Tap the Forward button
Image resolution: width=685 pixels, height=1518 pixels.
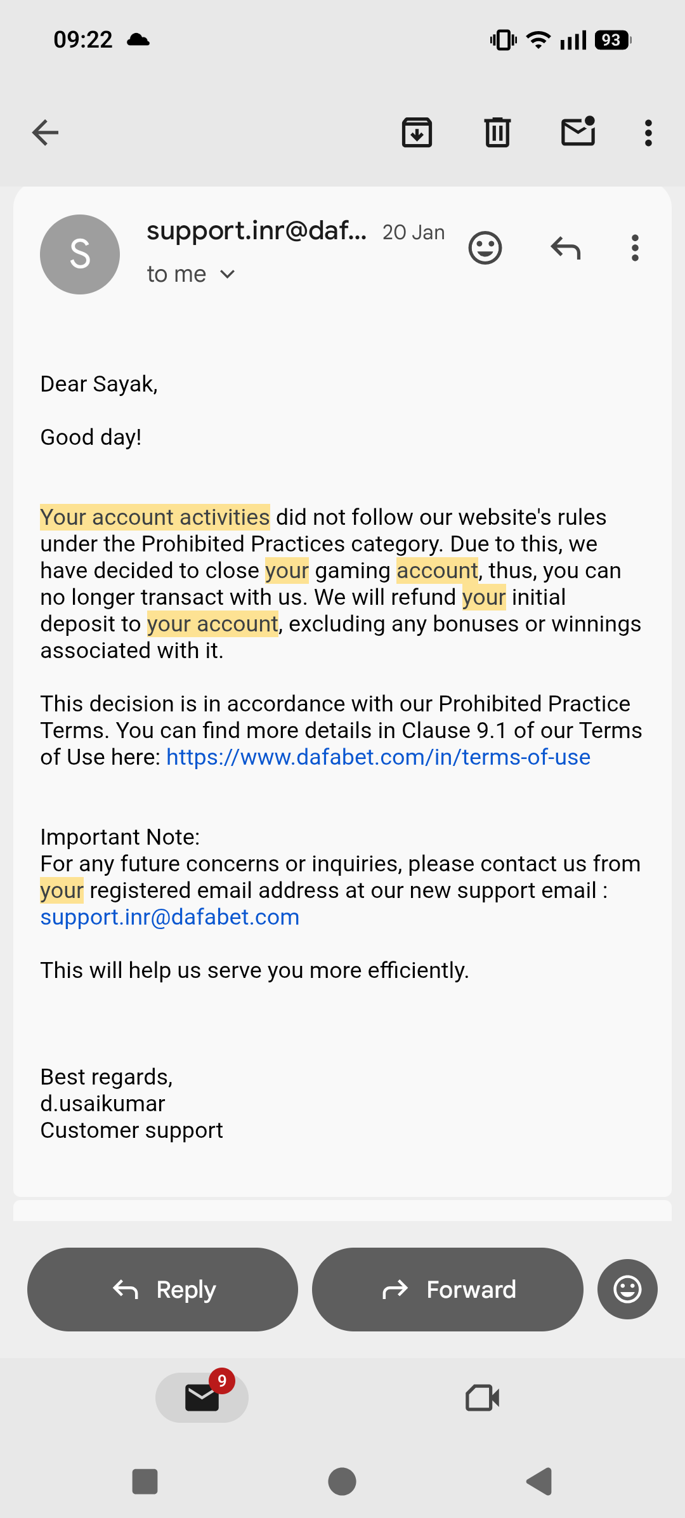(x=448, y=1290)
